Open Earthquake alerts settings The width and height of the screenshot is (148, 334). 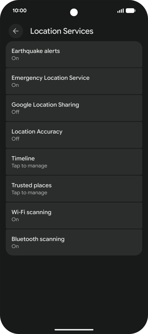tap(74, 54)
